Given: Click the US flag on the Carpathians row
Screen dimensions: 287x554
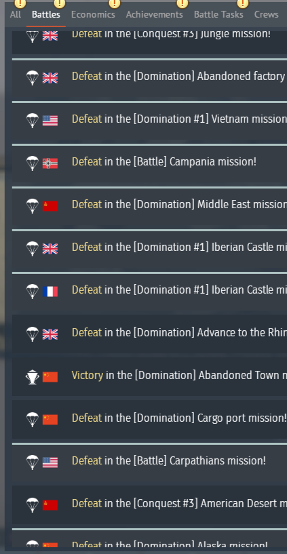Looking at the screenshot, I should [x=50, y=462].
